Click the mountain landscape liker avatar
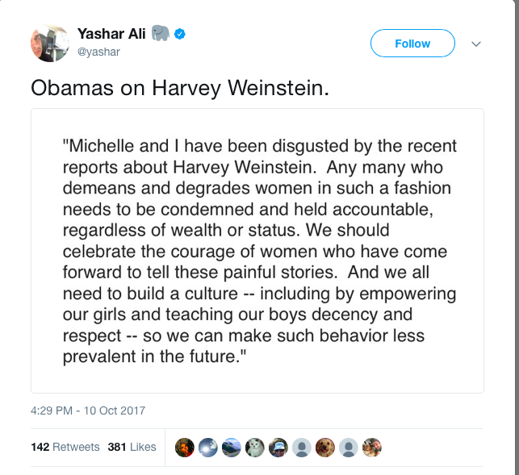 [x=232, y=447]
